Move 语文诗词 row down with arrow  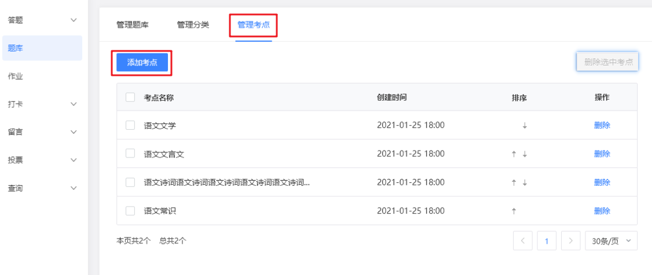(x=525, y=182)
